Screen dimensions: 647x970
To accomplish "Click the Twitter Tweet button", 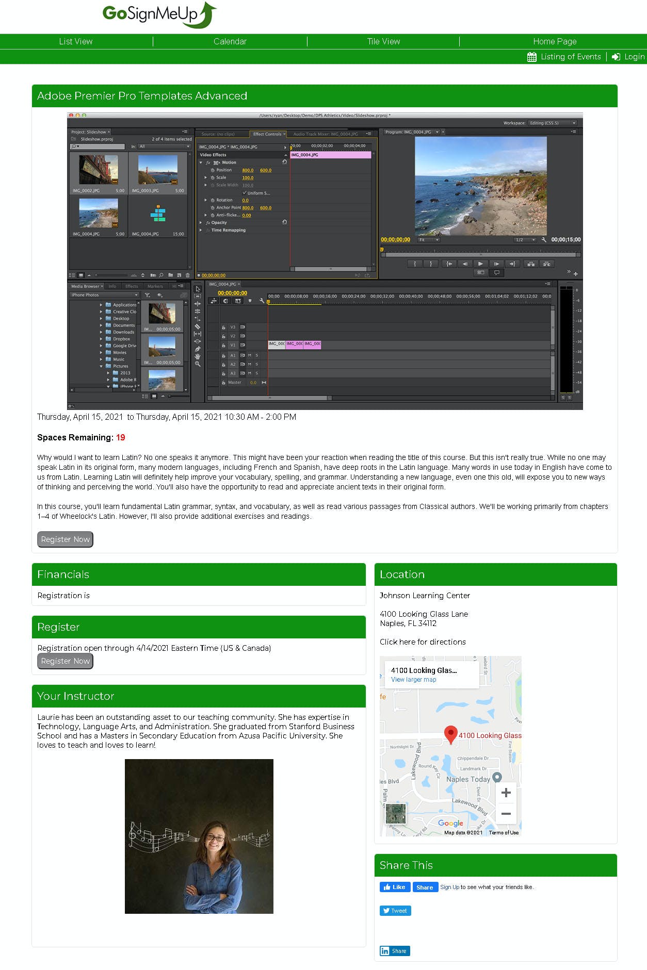I will click(x=395, y=911).
